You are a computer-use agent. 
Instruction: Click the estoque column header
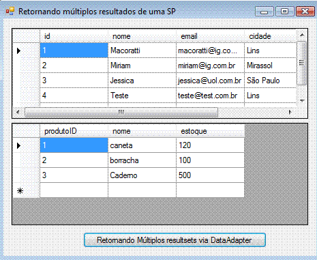(210, 131)
